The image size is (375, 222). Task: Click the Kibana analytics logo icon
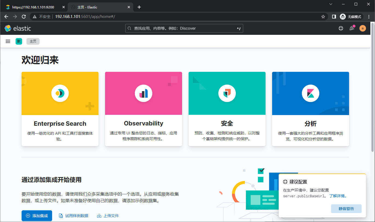coord(311,94)
